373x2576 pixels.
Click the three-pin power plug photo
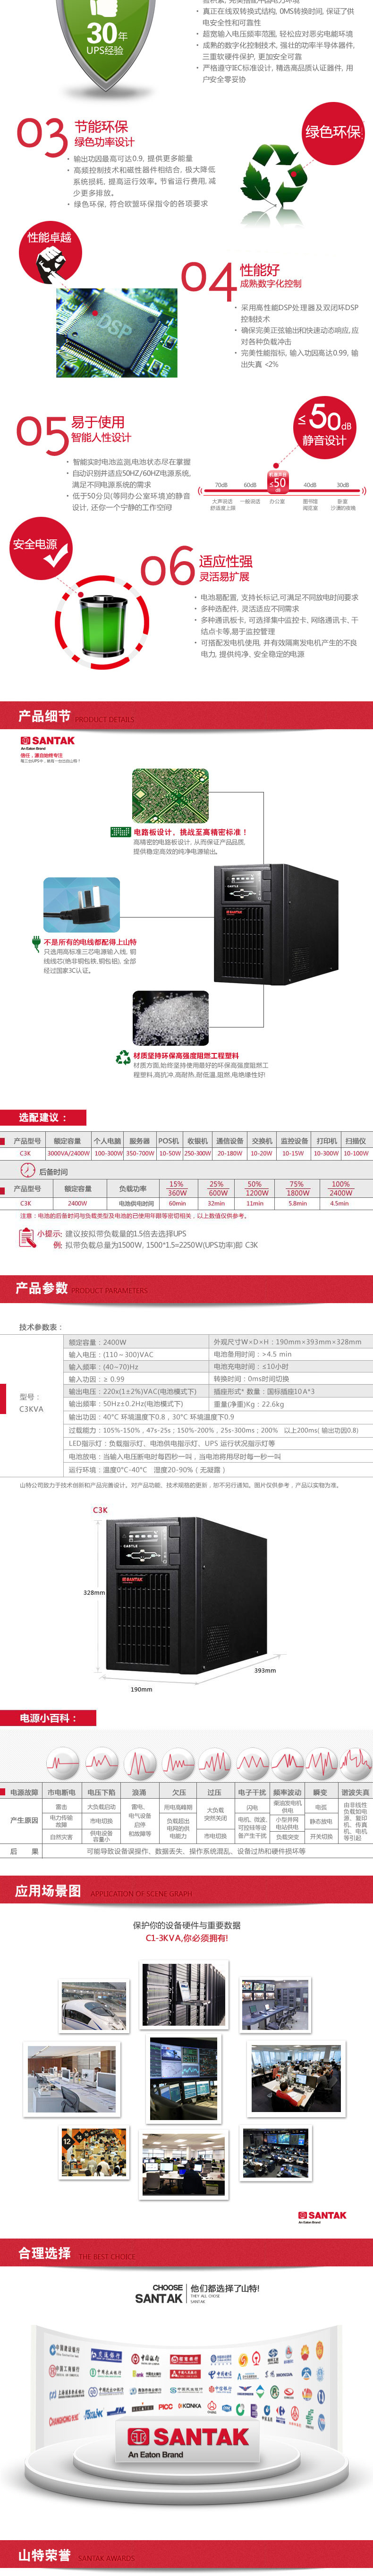[x=81, y=905]
